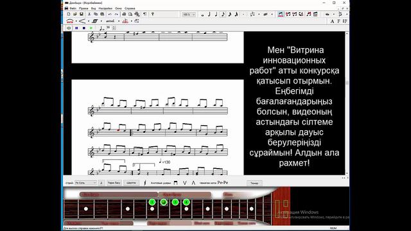This screenshot has height=231, width=411.
Task: Open the Правка menu
Action: pyautogui.click(x=83, y=8)
